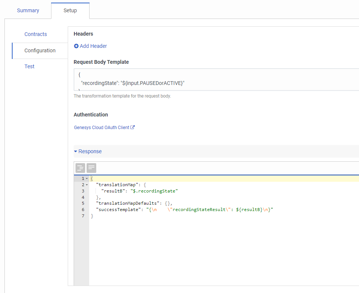This screenshot has height=293, width=359.
Task: Open the Genesys Cloud OAuth Client link
Action: (101, 128)
